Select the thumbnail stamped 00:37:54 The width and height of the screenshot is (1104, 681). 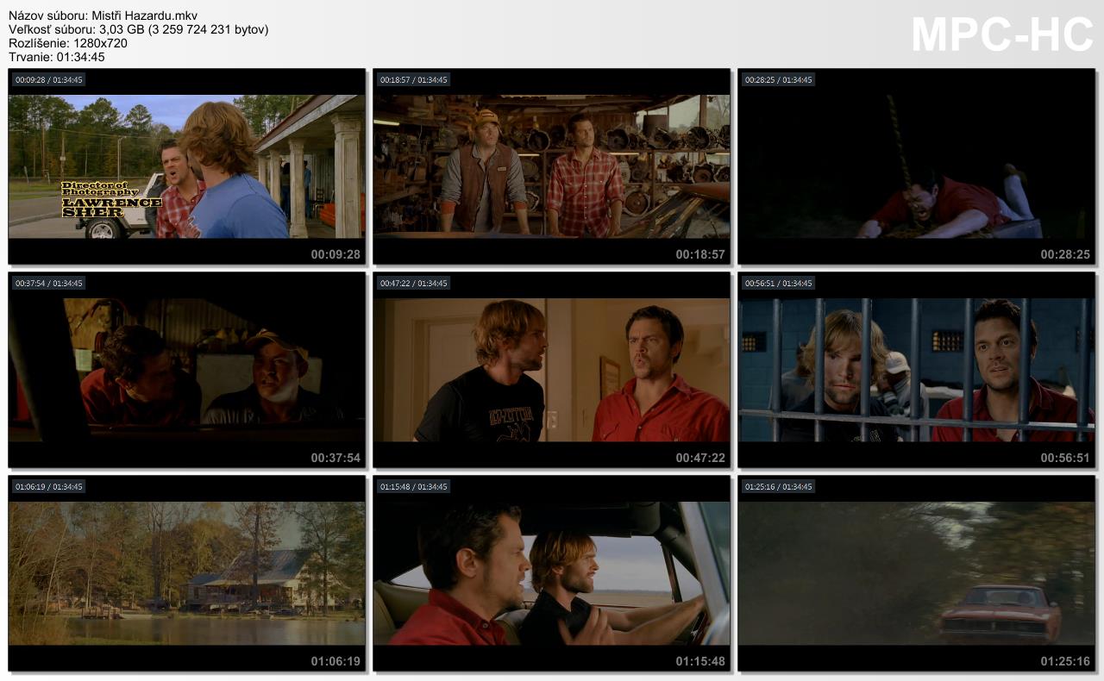pyautogui.click(x=186, y=370)
